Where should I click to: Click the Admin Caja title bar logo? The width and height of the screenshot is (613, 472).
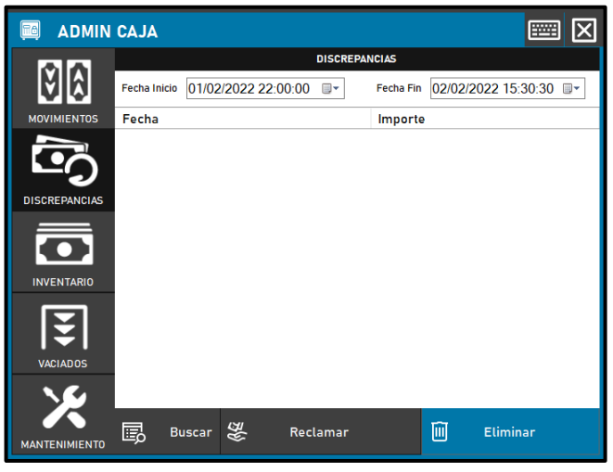point(31,32)
